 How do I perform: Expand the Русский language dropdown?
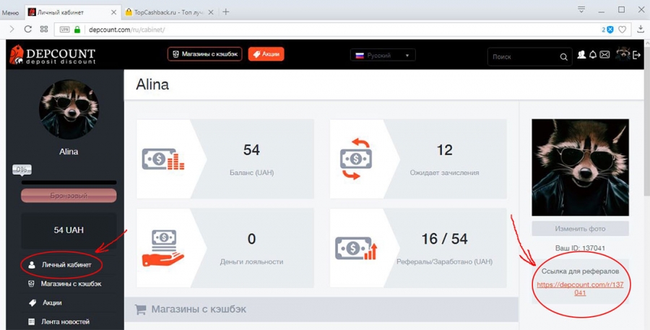coord(383,55)
